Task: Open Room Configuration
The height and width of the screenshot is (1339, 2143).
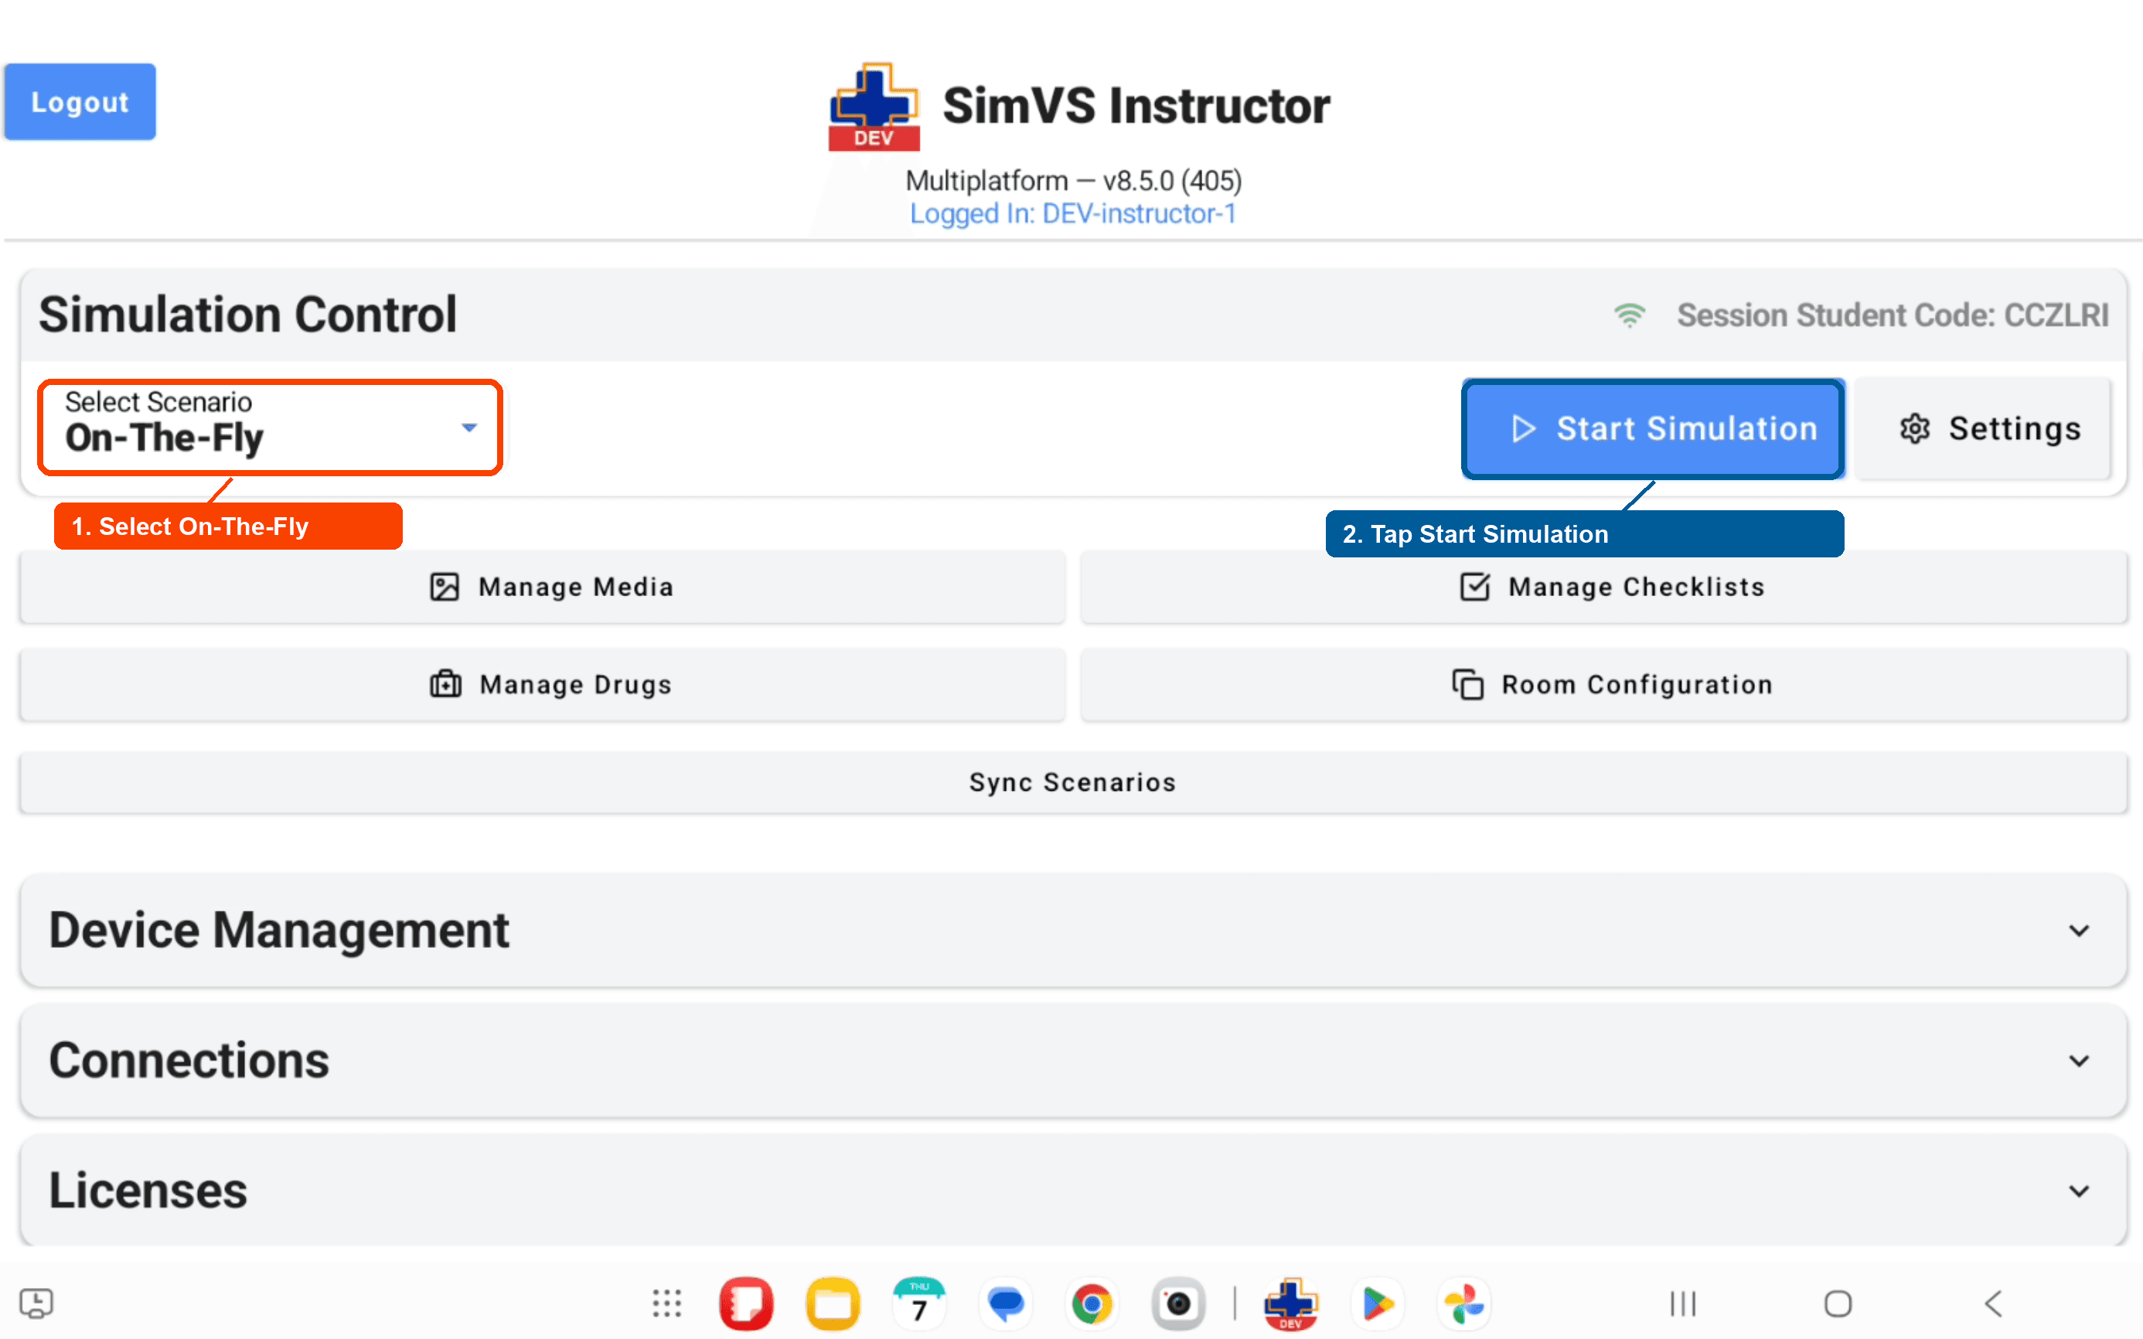Action: coord(1603,684)
